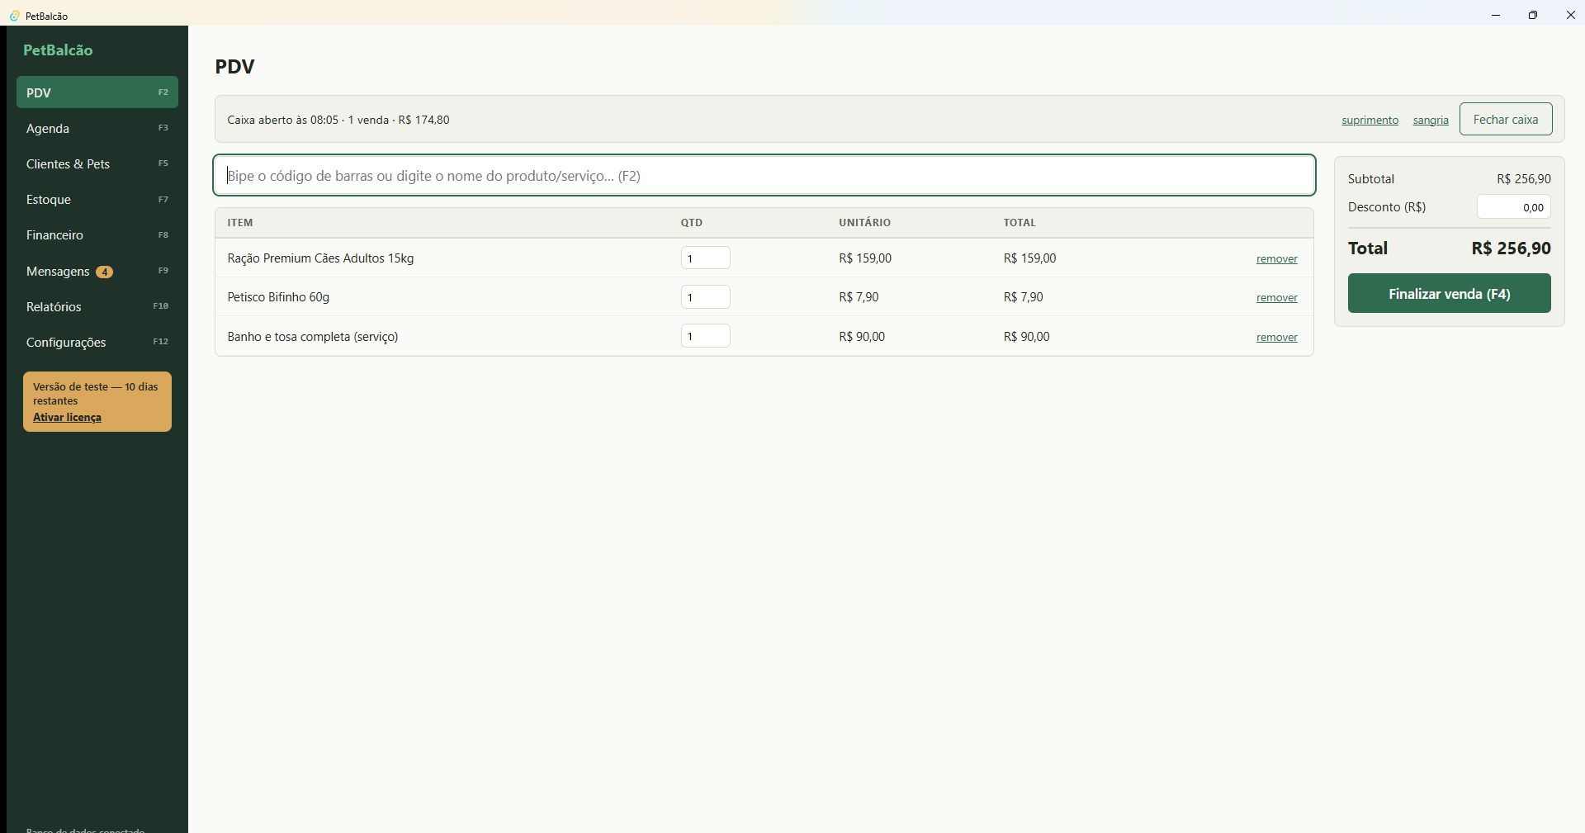Screen dimensions: 1585x833
Task: Click the sangria link
Action: (1431, 120)
